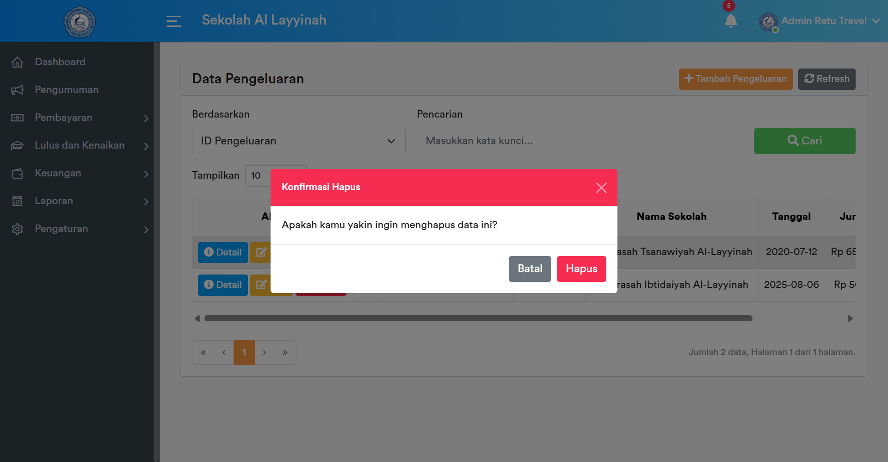The image size is (888, 462).
Task: Dismiss the Konfirmasi Hapus dialog with X
Action: 601,187
